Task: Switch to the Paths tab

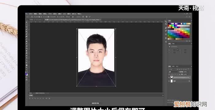Action: [x=177, y=67]
